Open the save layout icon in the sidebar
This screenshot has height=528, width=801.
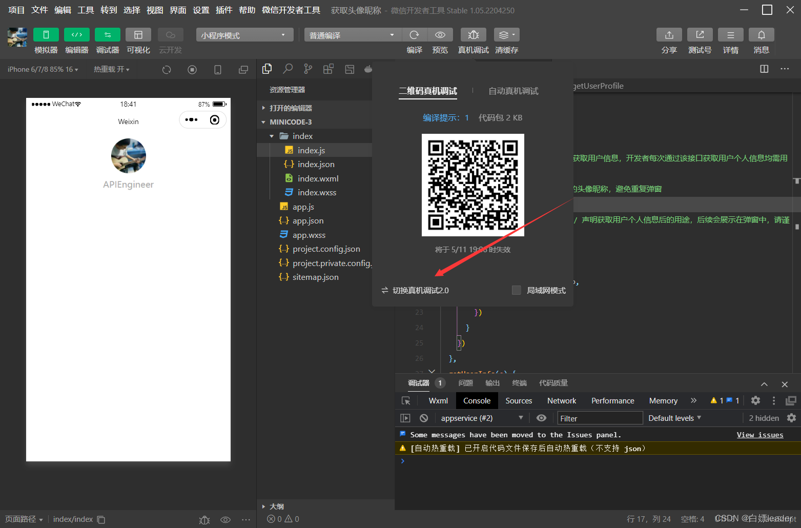click(350, 69)
